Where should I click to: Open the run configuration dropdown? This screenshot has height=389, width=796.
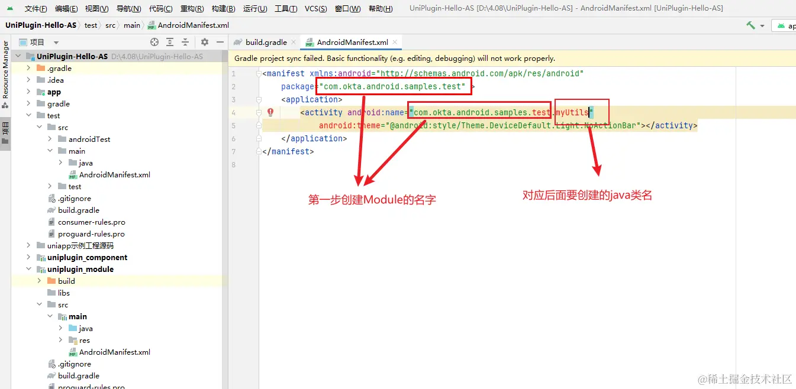pos(784,26)
